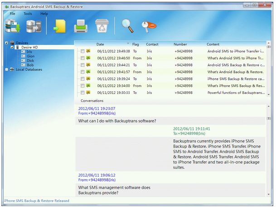Click the message icon on the 19:49:38 row
Viewport: 276px width, 207px height.
[x=88, y=51]
